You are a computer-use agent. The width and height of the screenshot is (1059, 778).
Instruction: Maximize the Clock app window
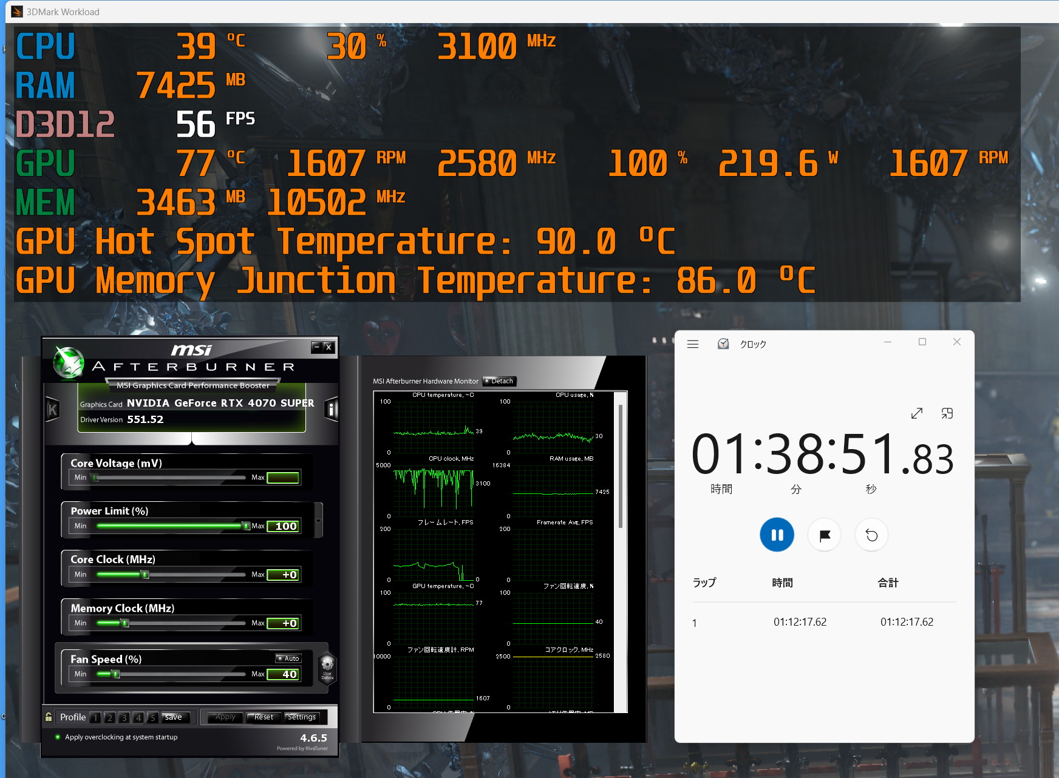click(922, 342)
